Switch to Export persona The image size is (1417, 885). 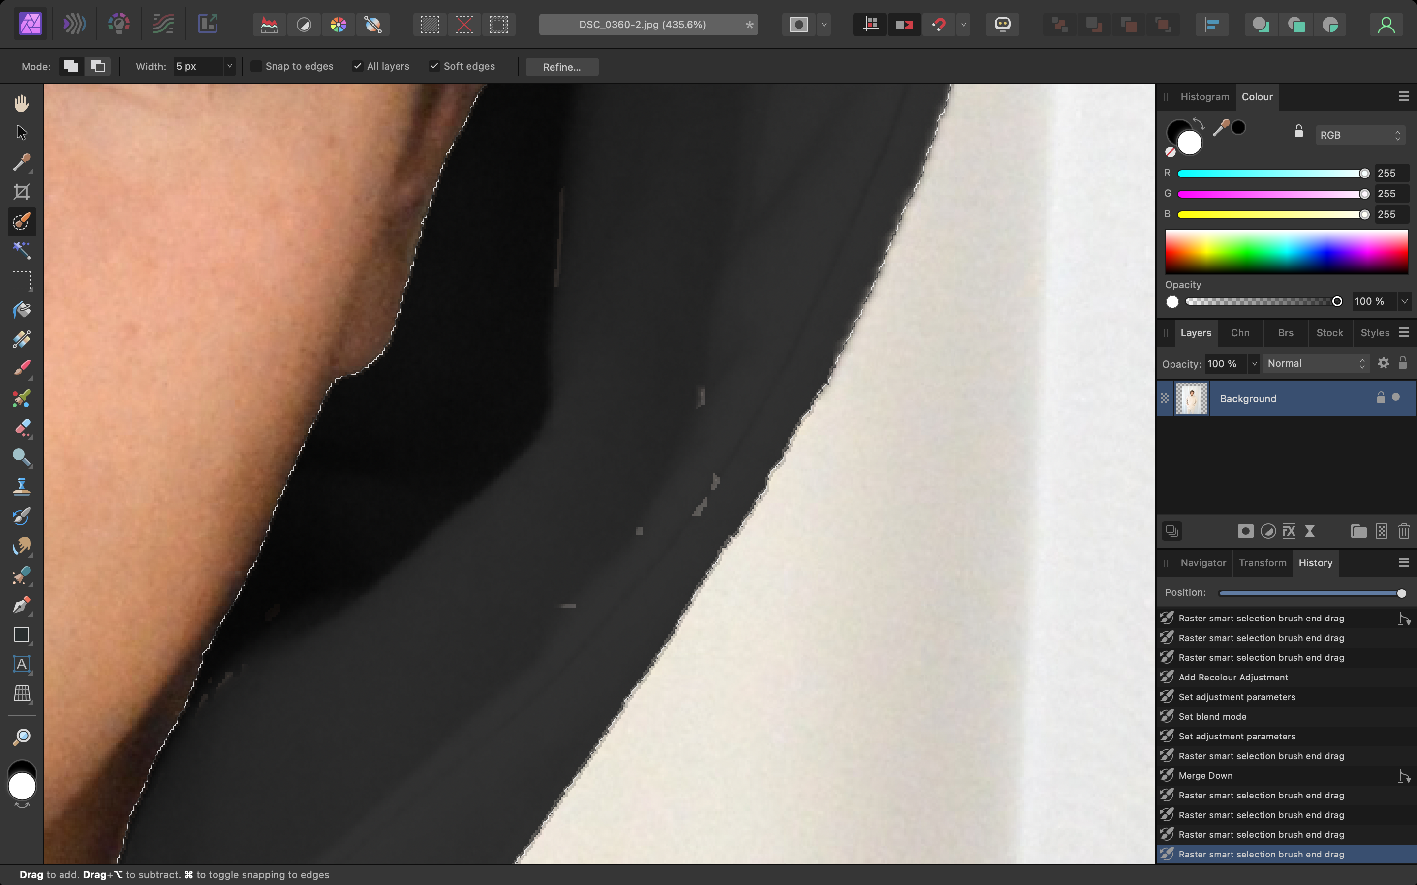[207, 25]
